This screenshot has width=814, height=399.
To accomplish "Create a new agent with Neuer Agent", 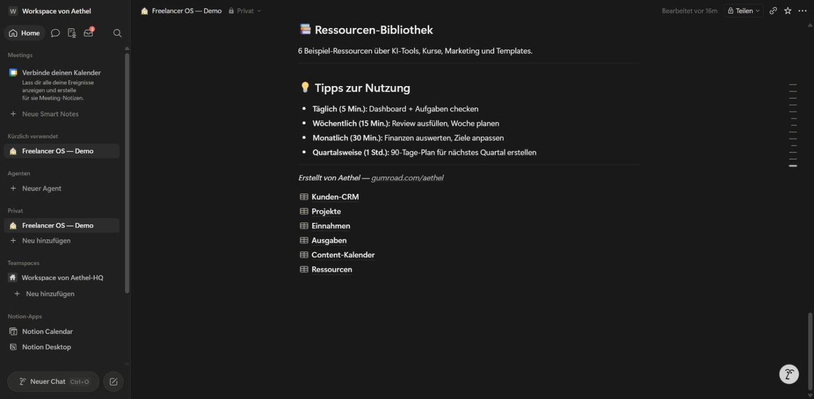I will tap(42, 189).
